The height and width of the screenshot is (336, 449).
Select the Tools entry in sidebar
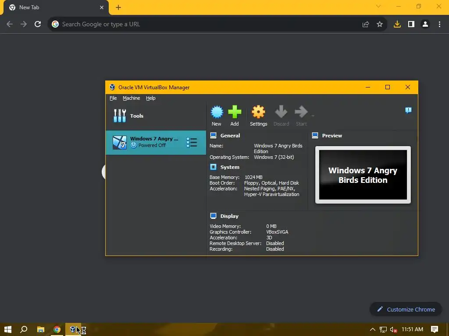(x=156, y=115)
